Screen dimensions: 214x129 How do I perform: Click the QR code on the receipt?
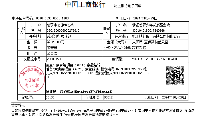point(175,76)
